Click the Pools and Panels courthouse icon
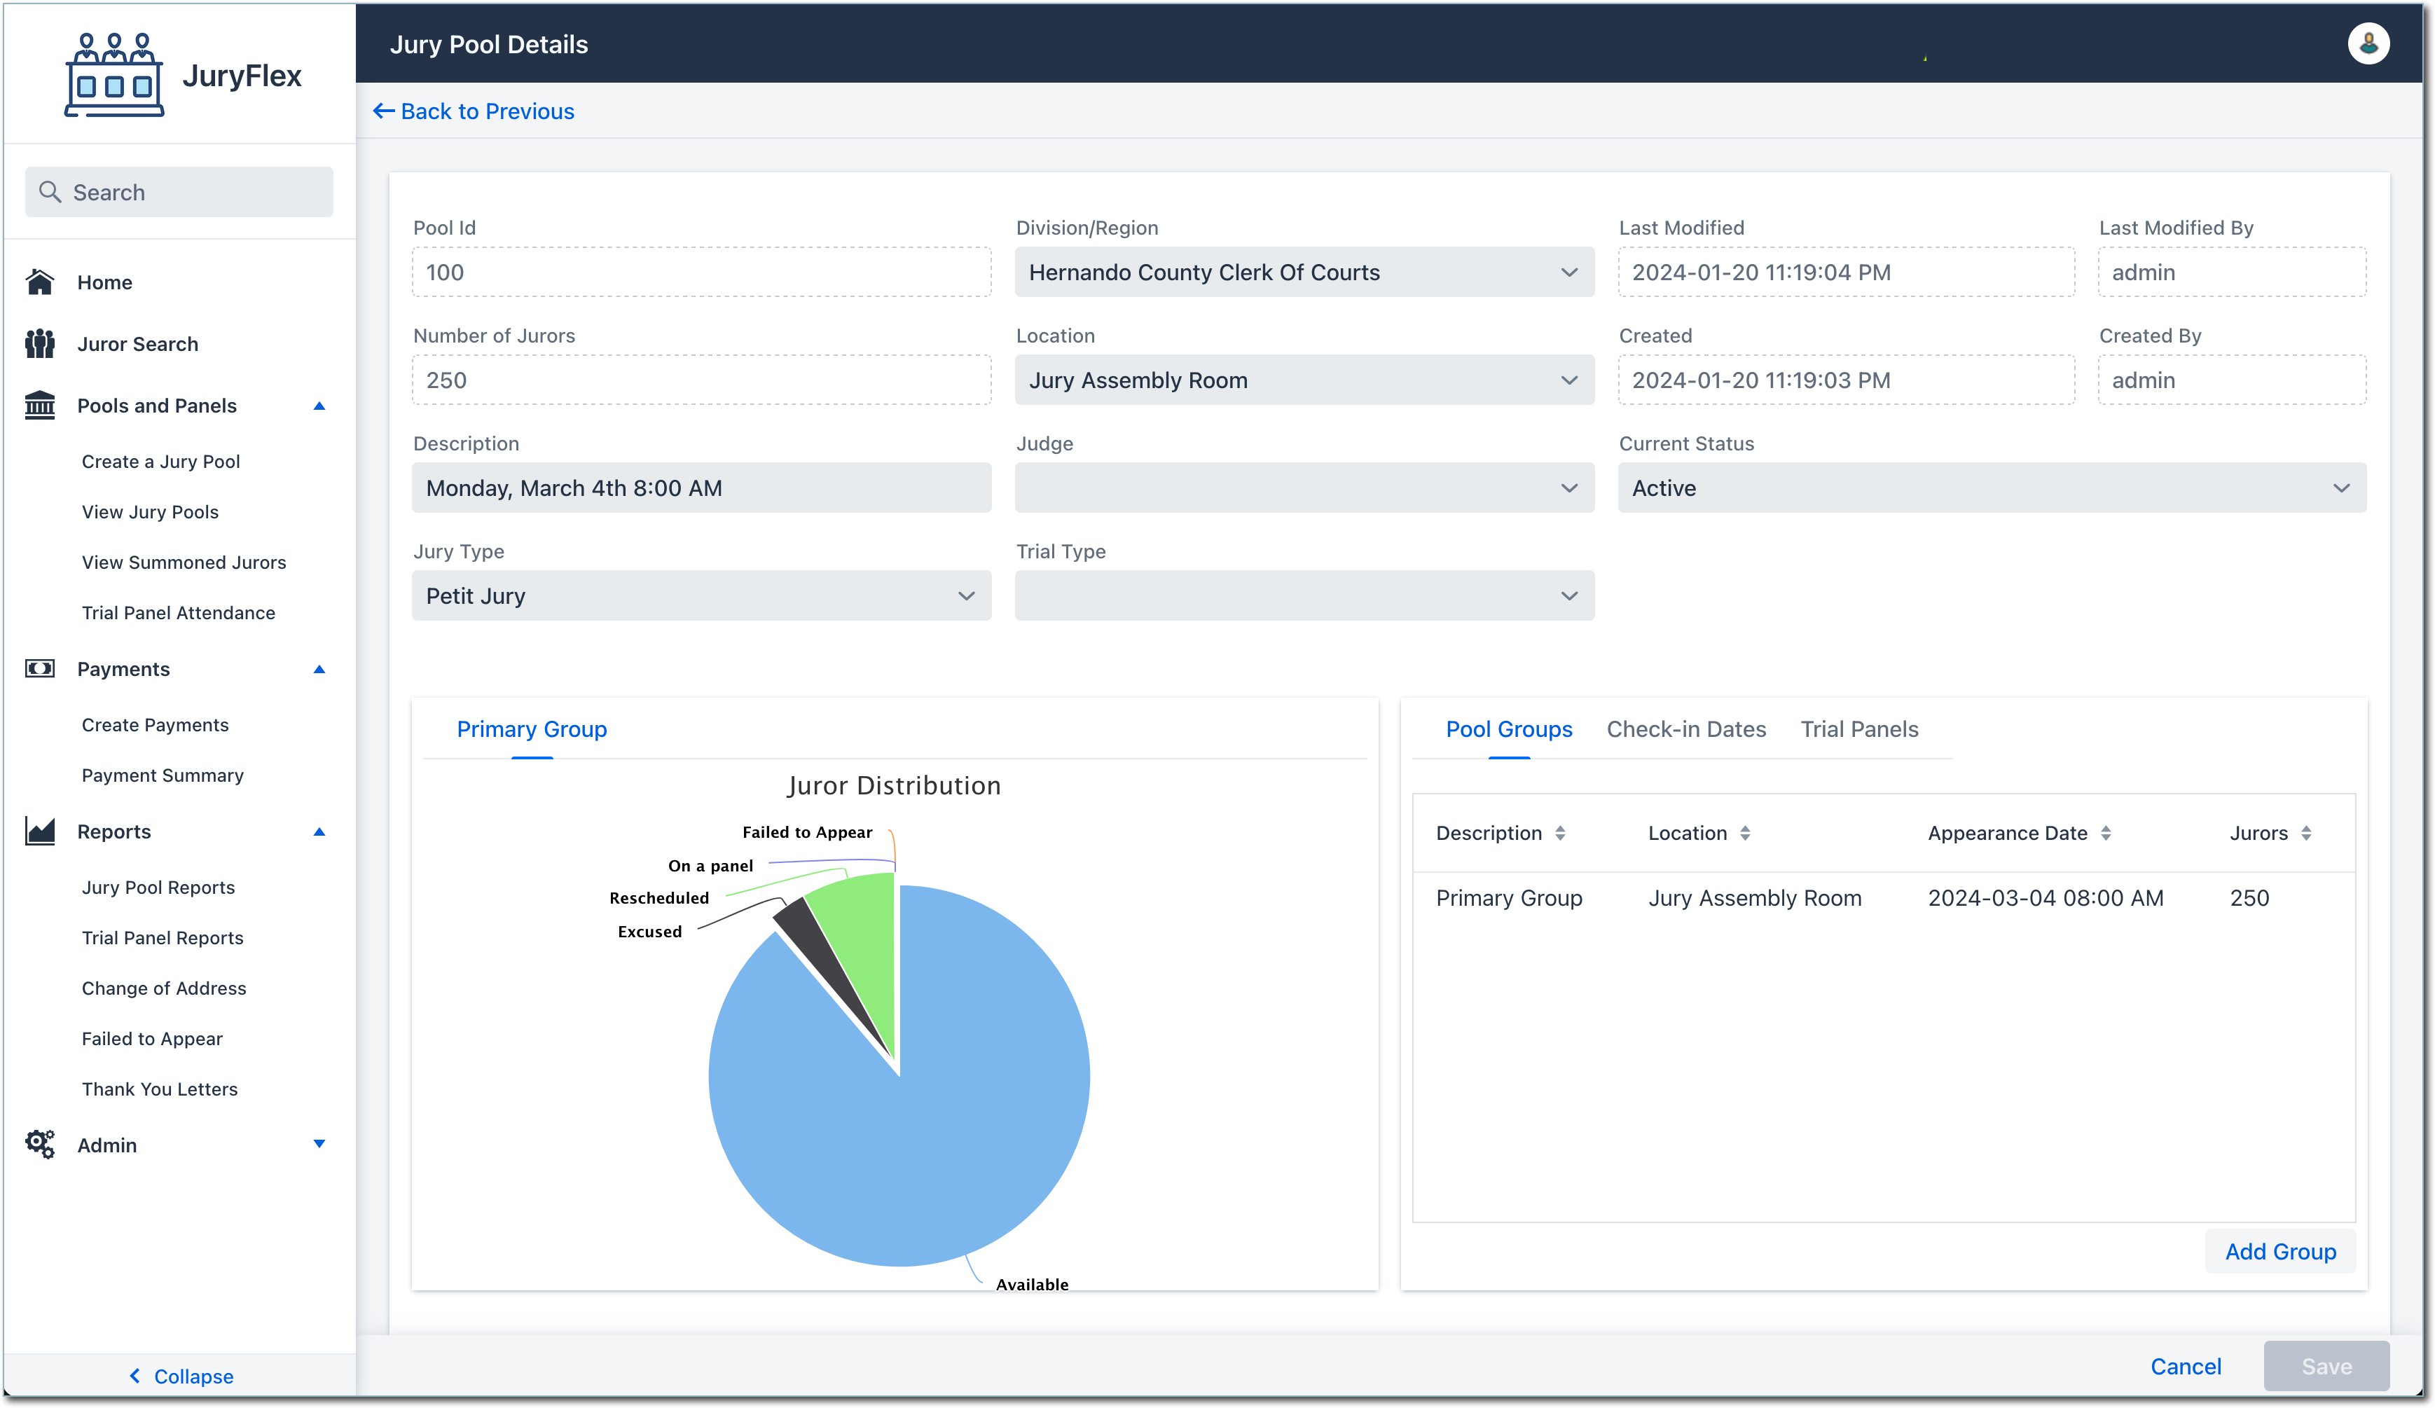The height and width of the screenshot is (1408, 2435). click(x=40, y=406)
